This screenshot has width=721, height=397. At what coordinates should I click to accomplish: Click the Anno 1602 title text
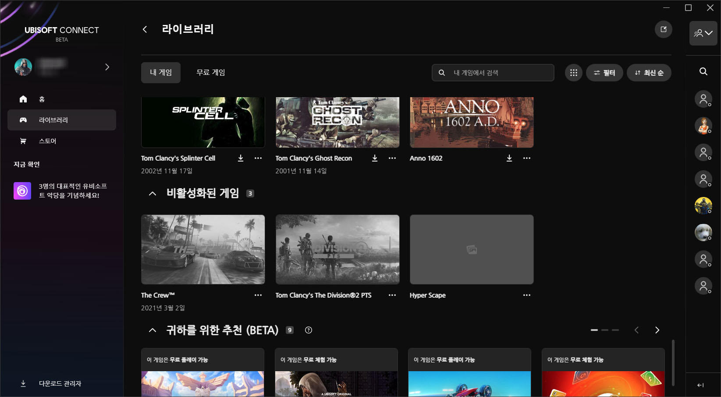[x=426, y=158]
